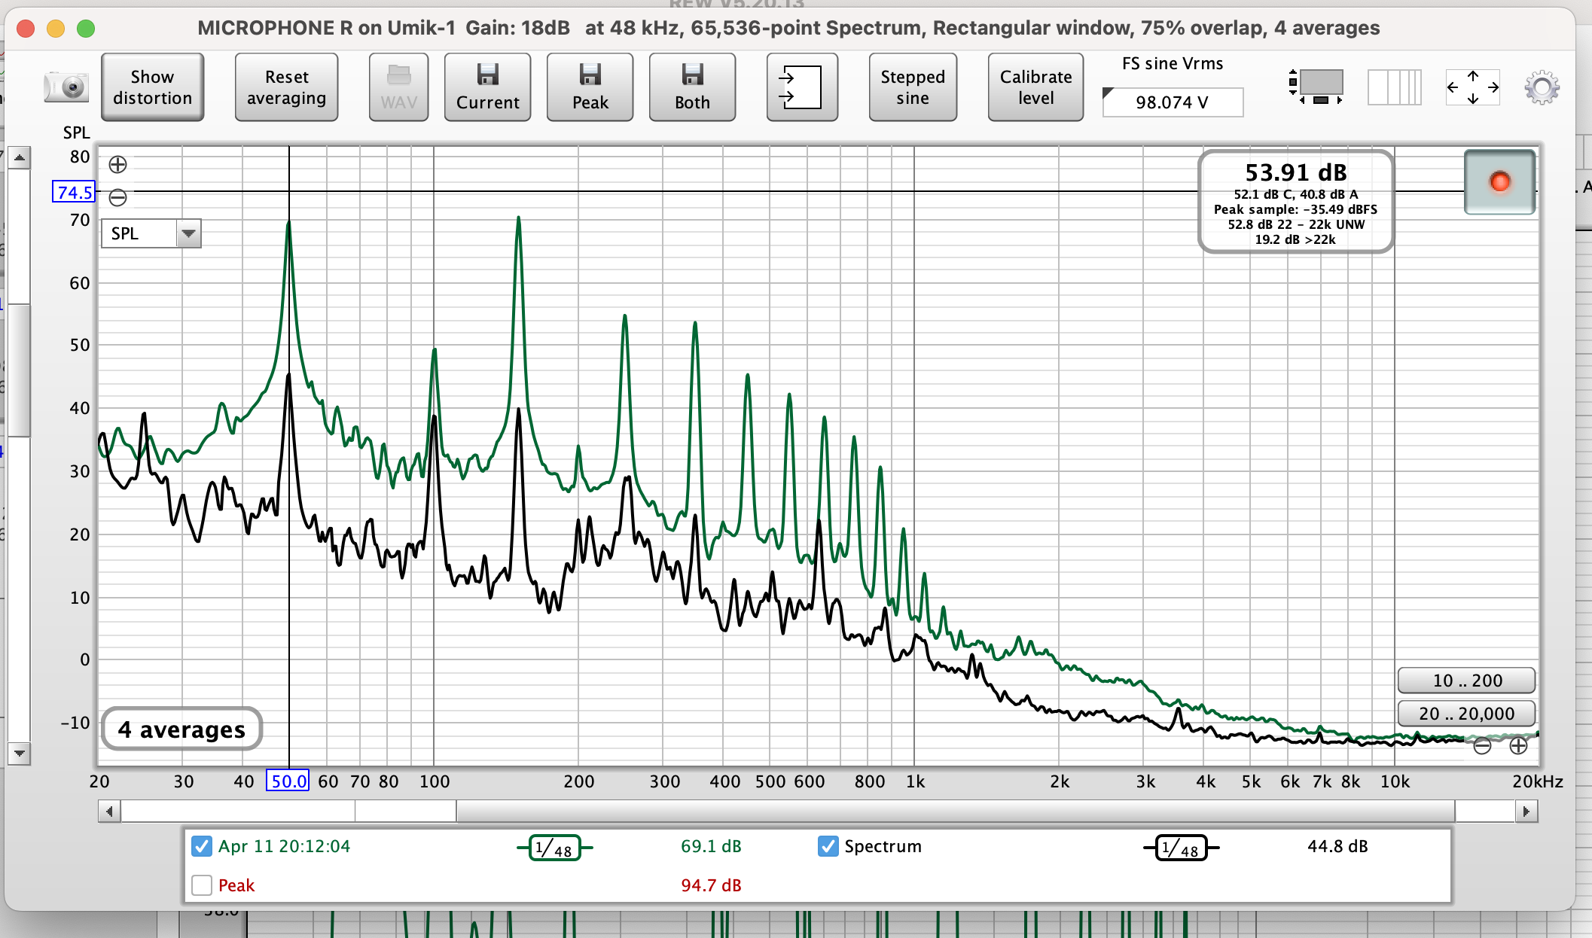1592x938 pixels.
Task: Click the Save Both floppy icon
Action: coord(692,87)
